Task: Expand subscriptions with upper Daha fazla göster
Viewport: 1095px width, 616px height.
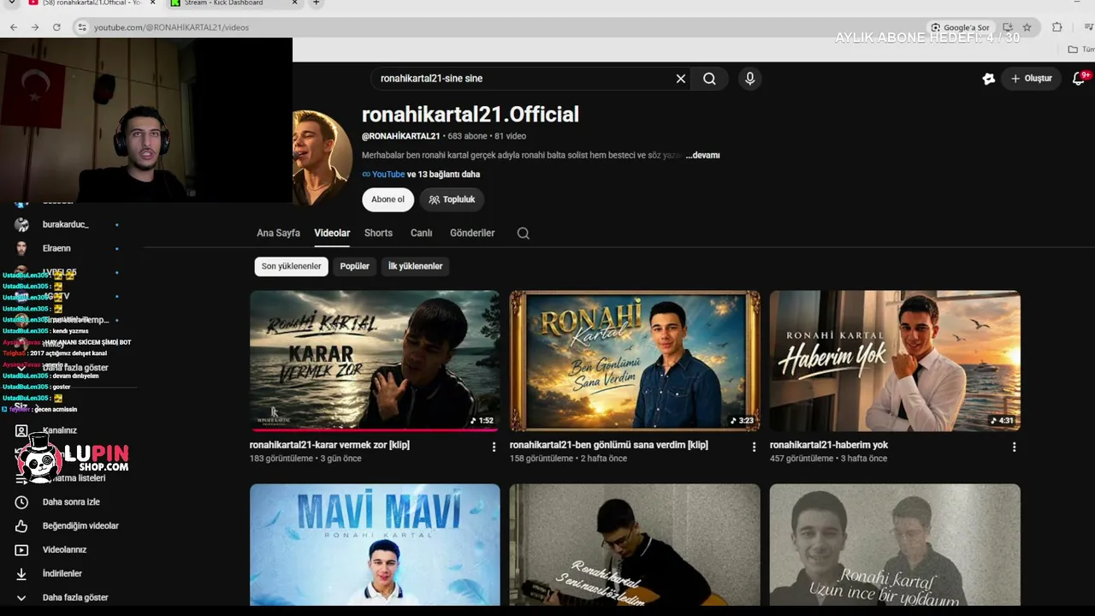Action: (75, 368)
